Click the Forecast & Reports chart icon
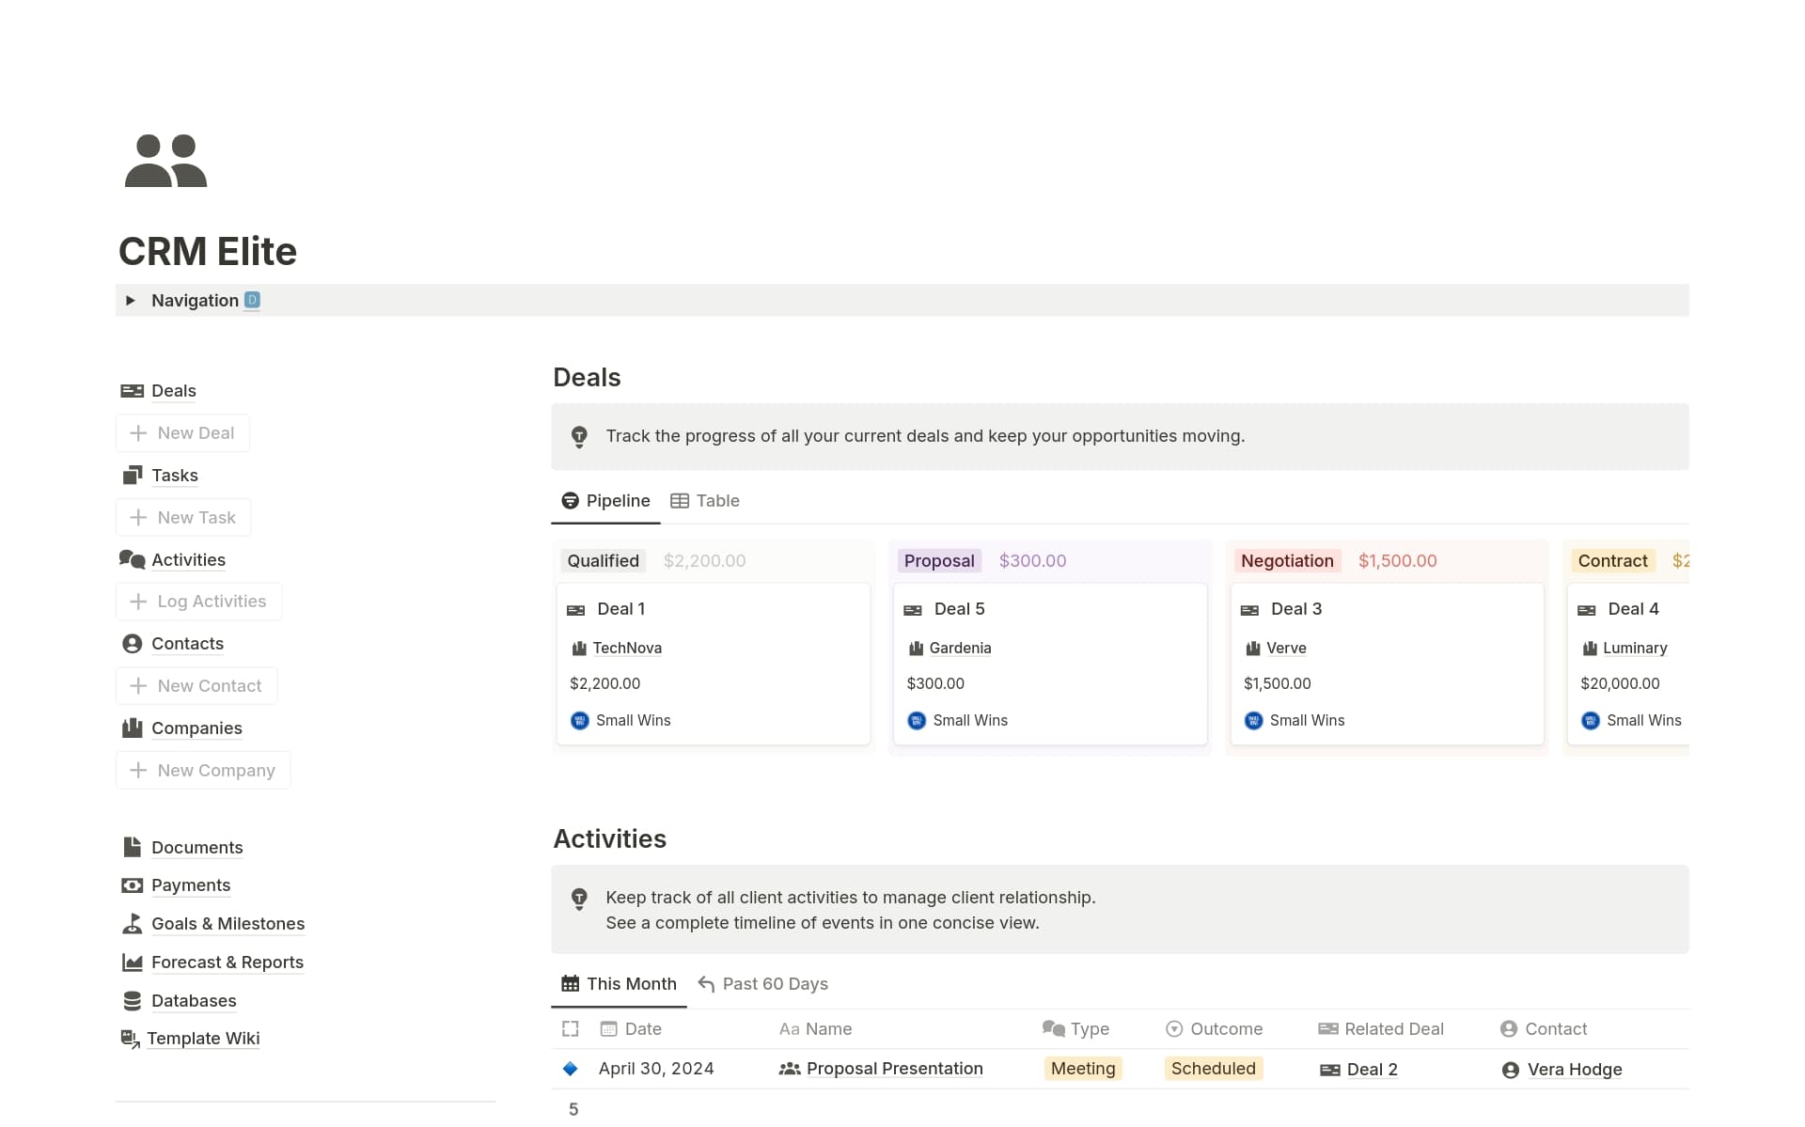Screen dimensions: 1805x1127 [132, 963]
